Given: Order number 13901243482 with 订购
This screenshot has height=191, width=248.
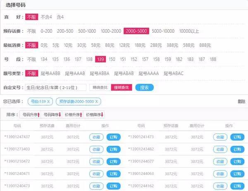Looking at the screenshot, I should coord(237,149).
